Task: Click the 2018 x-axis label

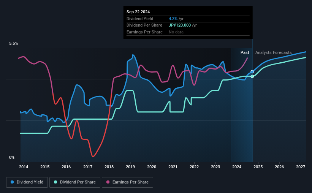Action: click(109, 167)
